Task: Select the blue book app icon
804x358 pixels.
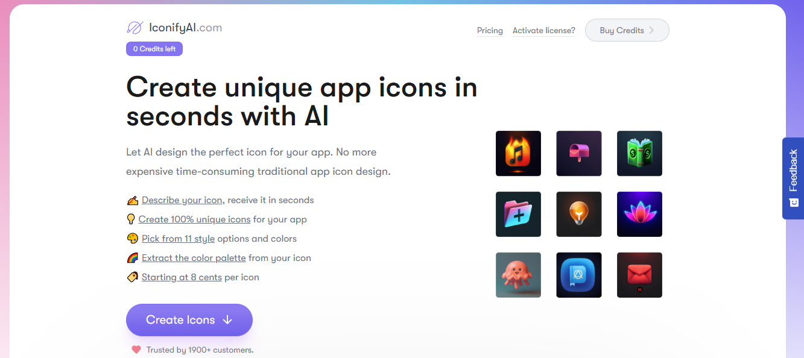Action: (x=579, y=275)
